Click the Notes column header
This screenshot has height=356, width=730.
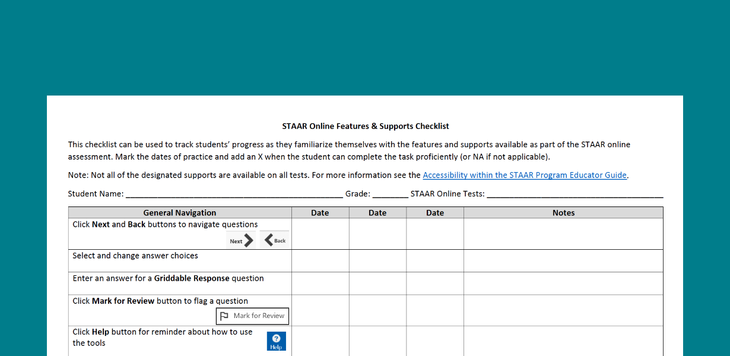pyautogui.click(x=564, y=212)
